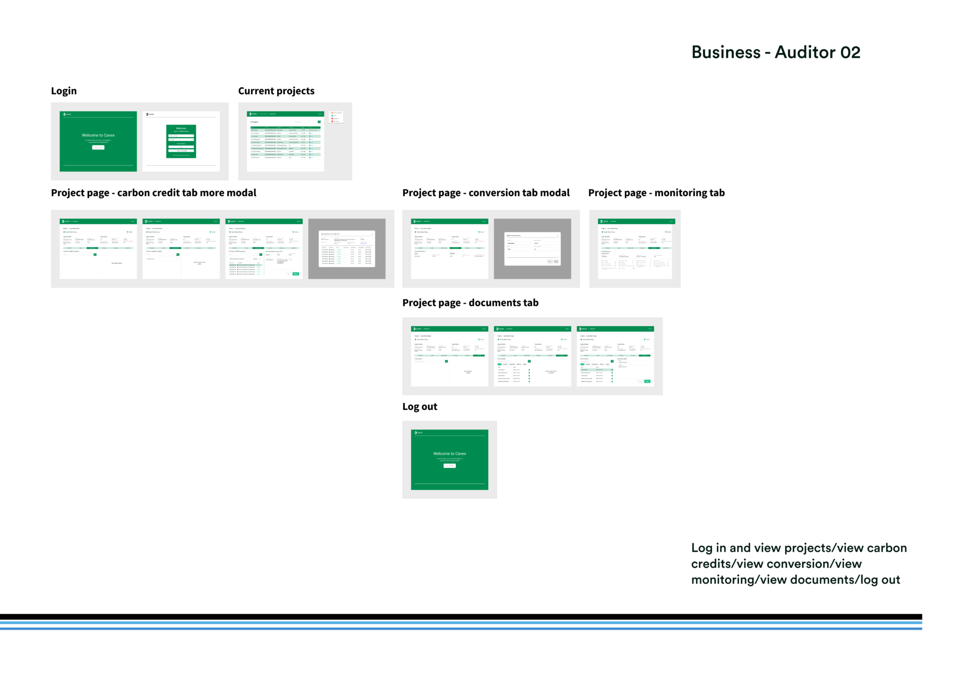
Task: Select the highlighted Monitoring tab in the monitoring mockup
Action: tap(654, 248)
